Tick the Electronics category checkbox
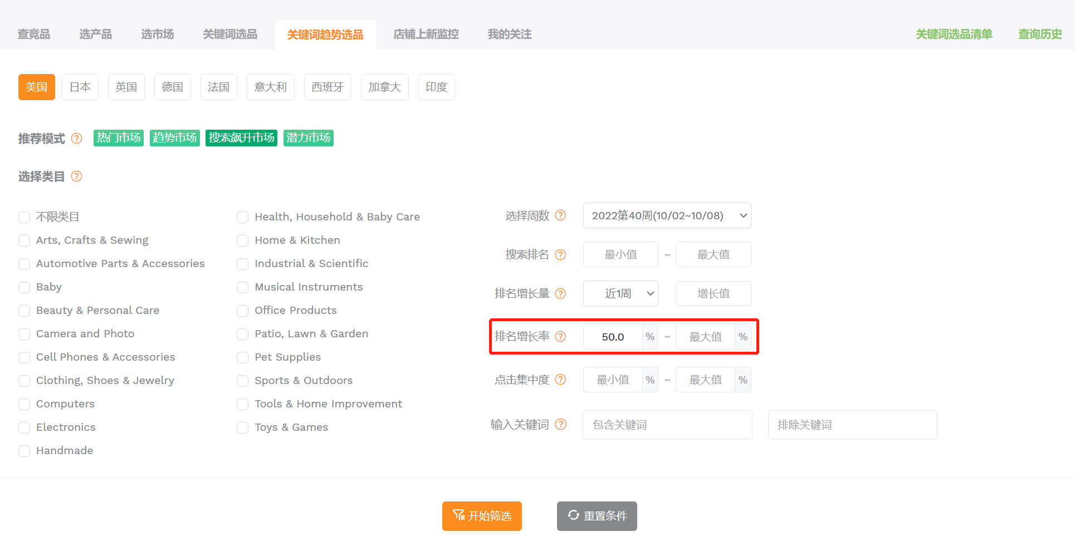The width and height of the screenshot is (1075, 551). pyautogui.click(x=24, y=427)
